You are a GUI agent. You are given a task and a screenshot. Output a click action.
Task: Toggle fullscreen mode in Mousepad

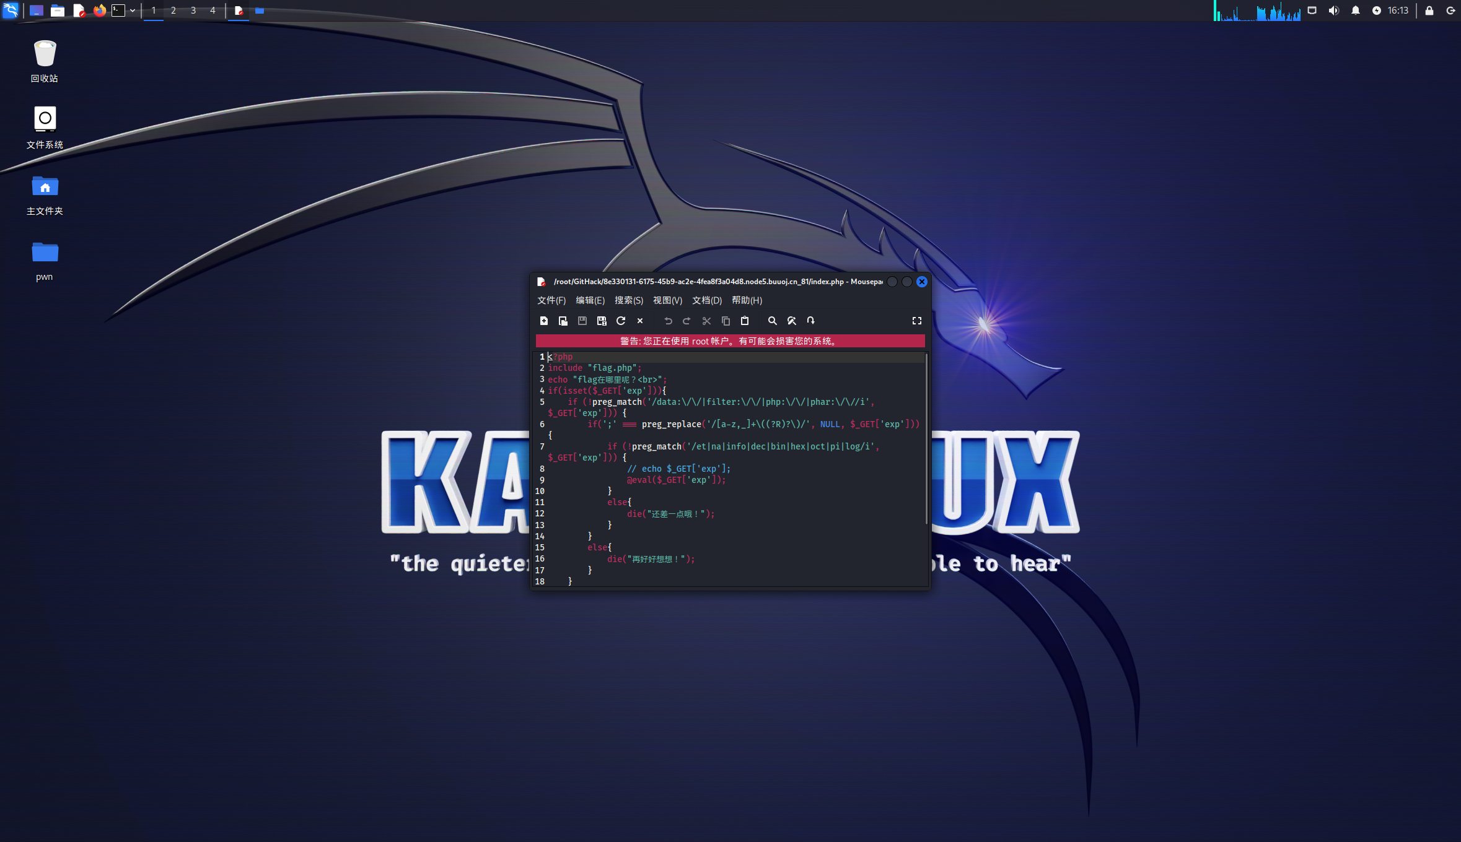point(916,321)
